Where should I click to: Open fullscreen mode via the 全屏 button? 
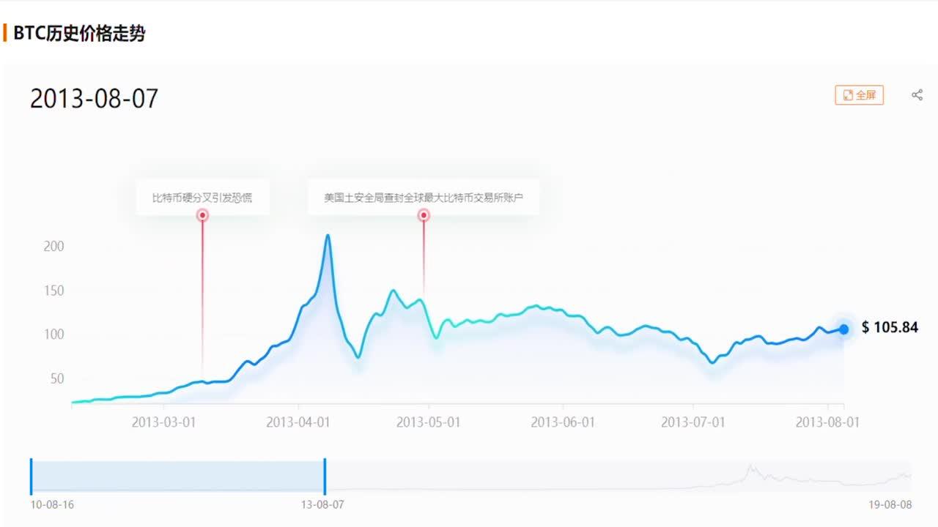(858, 94)
